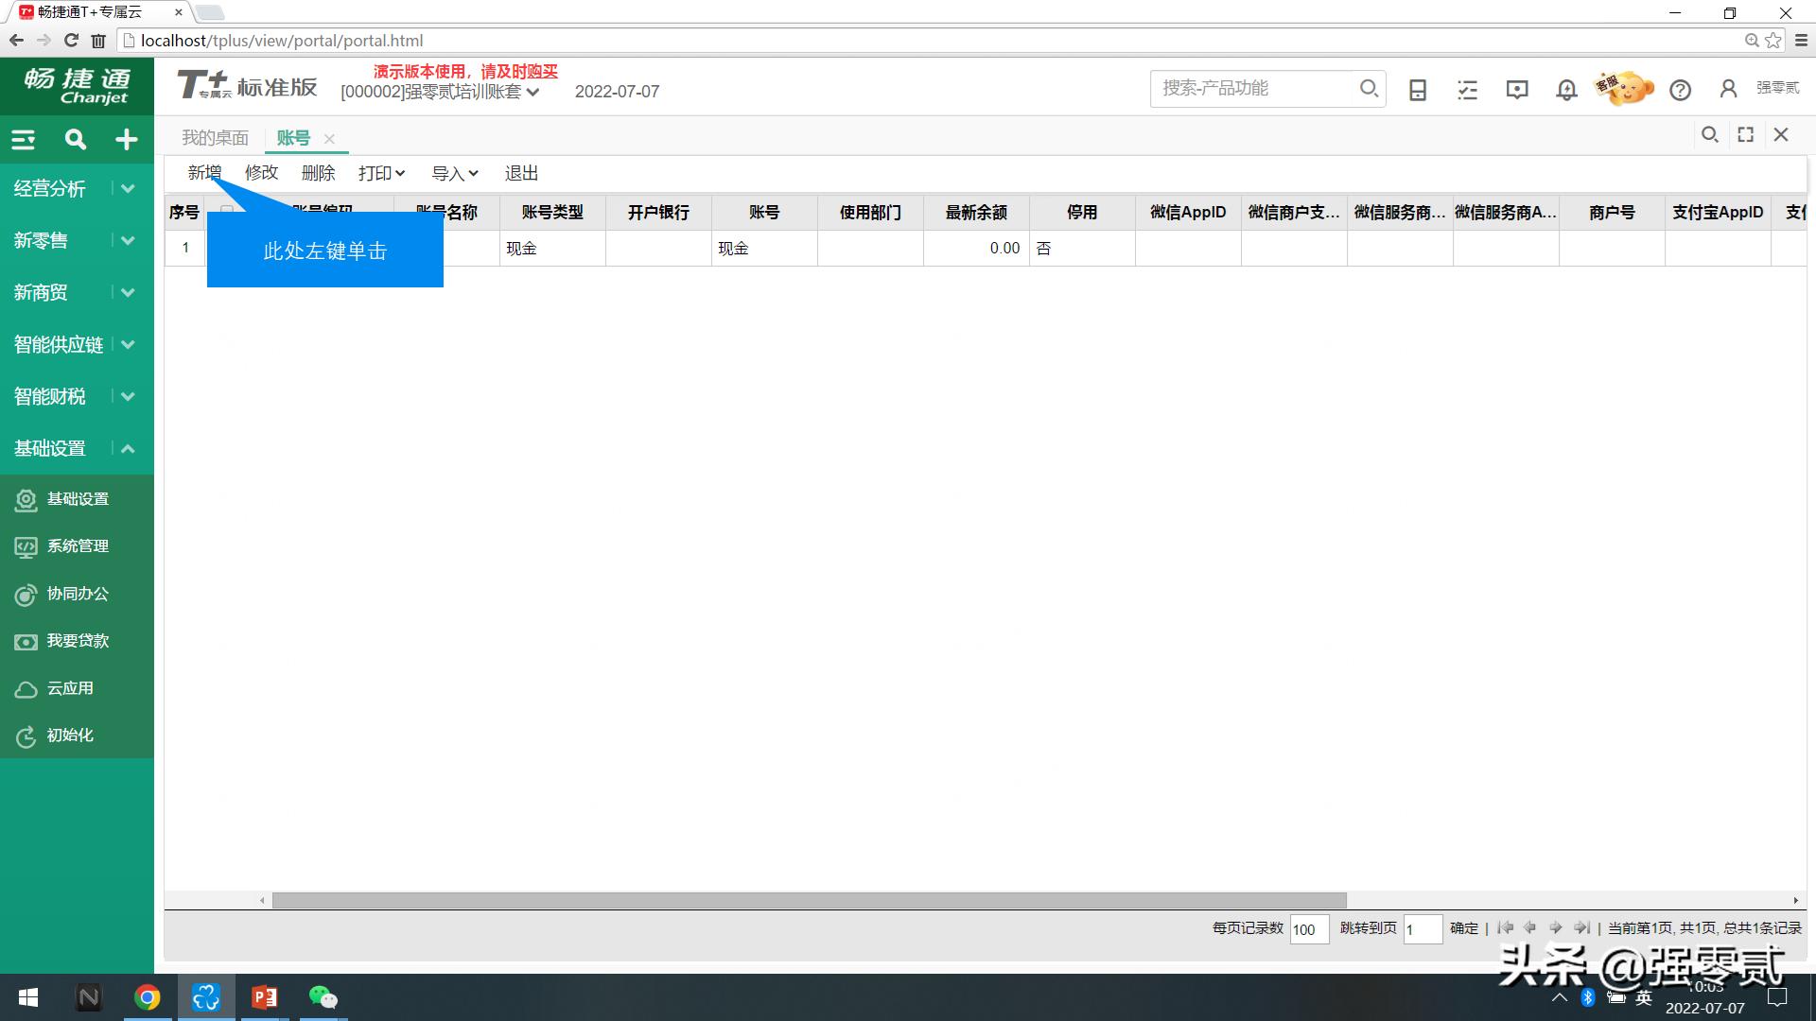Open the customer service mascot icon
The width and height of the screenshot is (1816, 1021).
pos(1624,88)
